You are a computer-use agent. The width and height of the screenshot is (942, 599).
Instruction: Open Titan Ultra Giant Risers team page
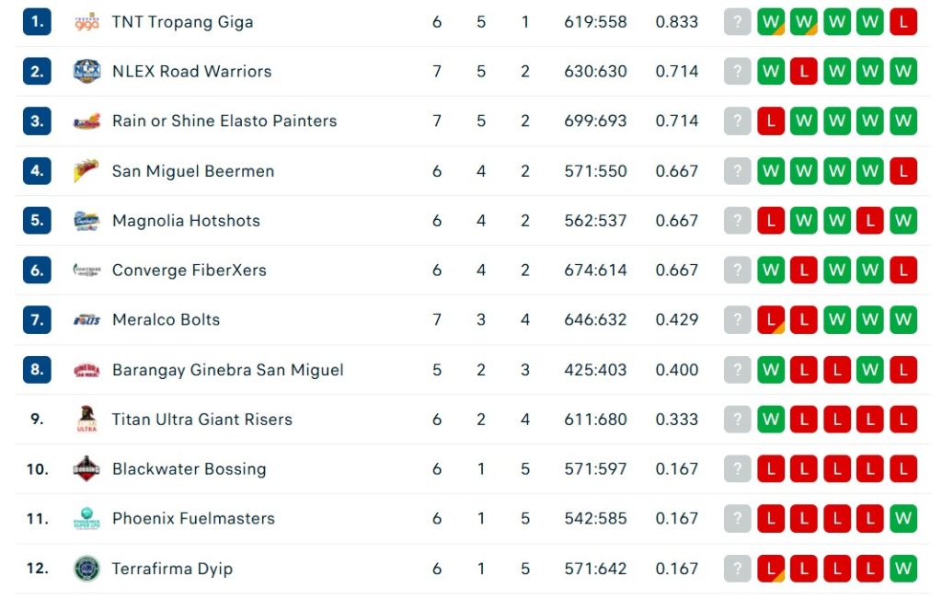tap(201, 419)
